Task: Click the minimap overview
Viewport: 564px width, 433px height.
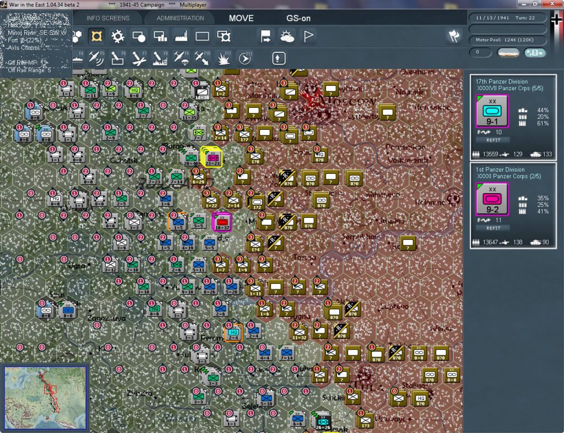Action: point(45,397)
